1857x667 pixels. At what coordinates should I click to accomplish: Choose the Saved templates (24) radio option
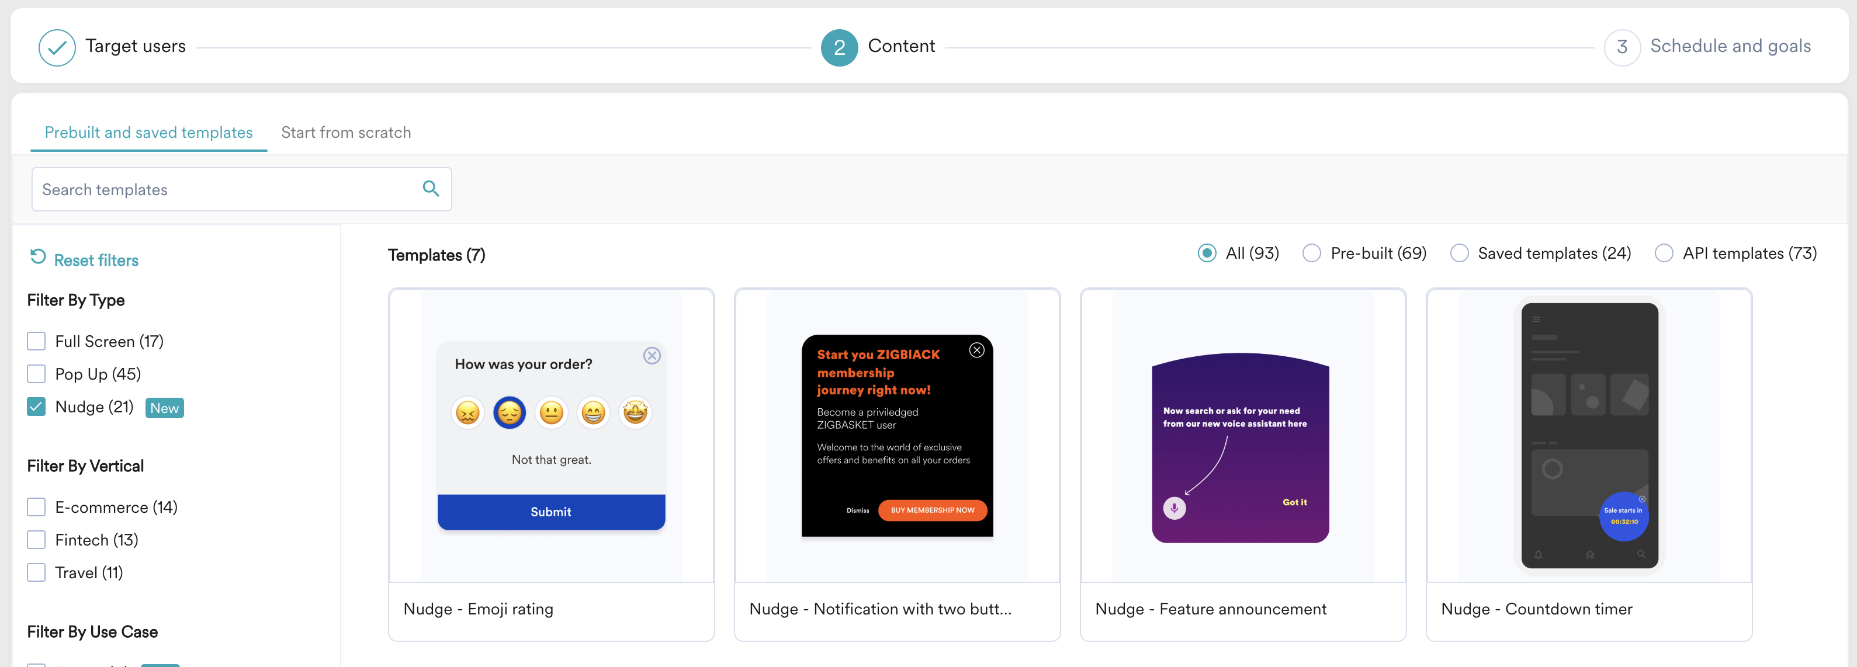click(1459, 253)
